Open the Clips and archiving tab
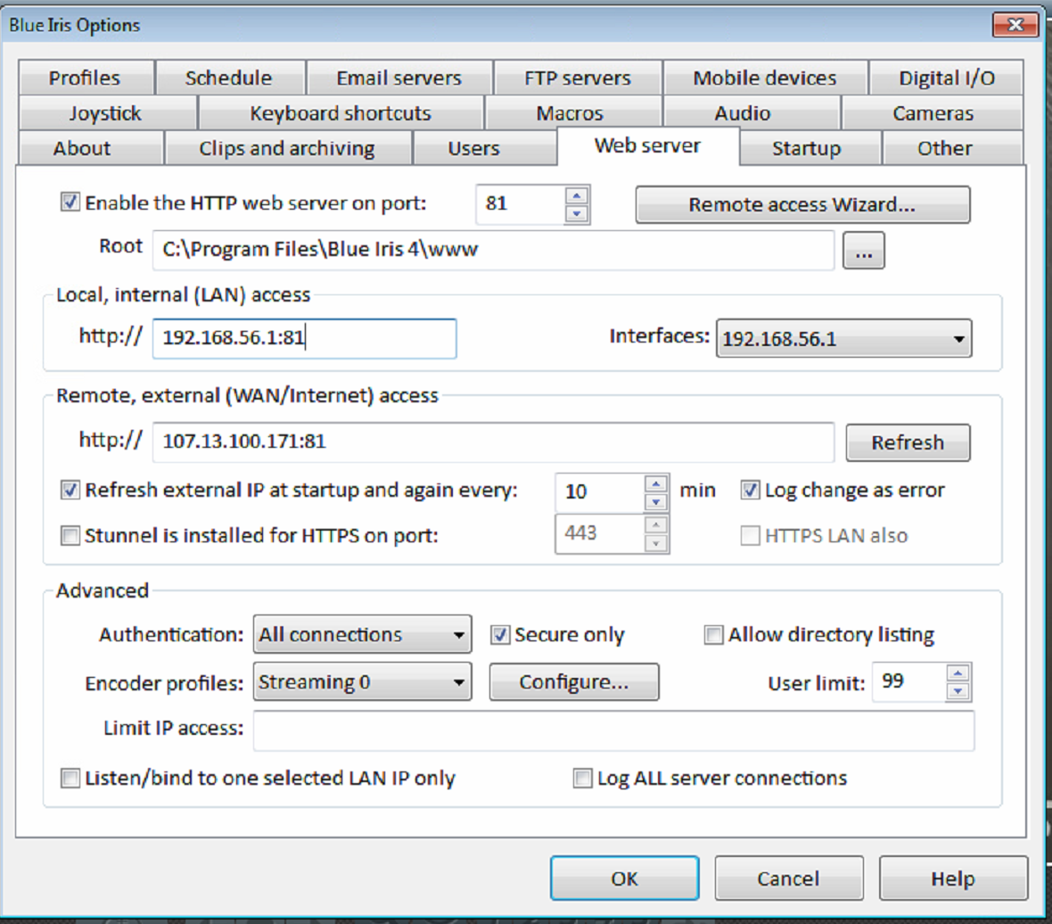The image size is (1052, 924). [287, 149]
